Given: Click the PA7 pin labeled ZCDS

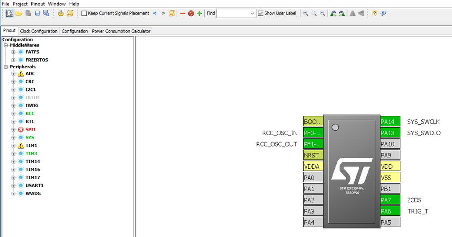Looking at the screenshot, I should tap(390, 200).
